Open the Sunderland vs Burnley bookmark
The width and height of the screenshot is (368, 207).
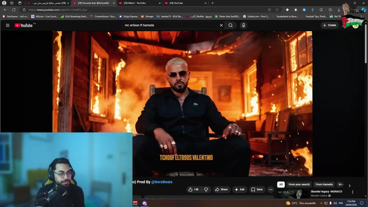pyautogui.click(x=285, y=16)
